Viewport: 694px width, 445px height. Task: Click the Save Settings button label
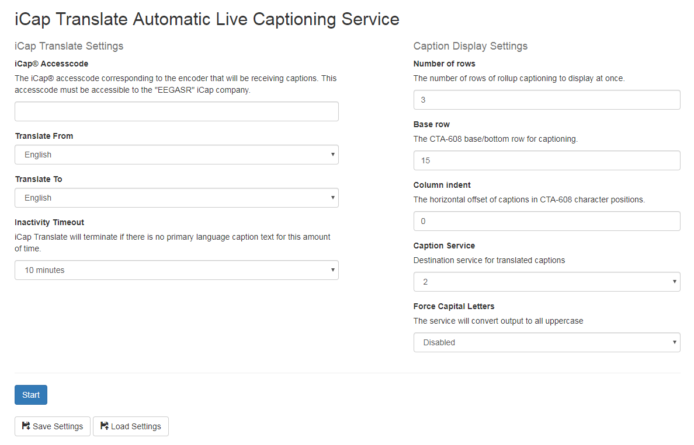pos(58,426)
